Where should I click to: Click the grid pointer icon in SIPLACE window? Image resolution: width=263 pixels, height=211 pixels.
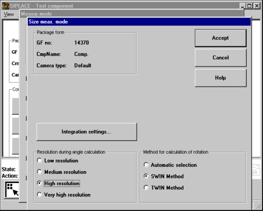click(x=12, y=190)
